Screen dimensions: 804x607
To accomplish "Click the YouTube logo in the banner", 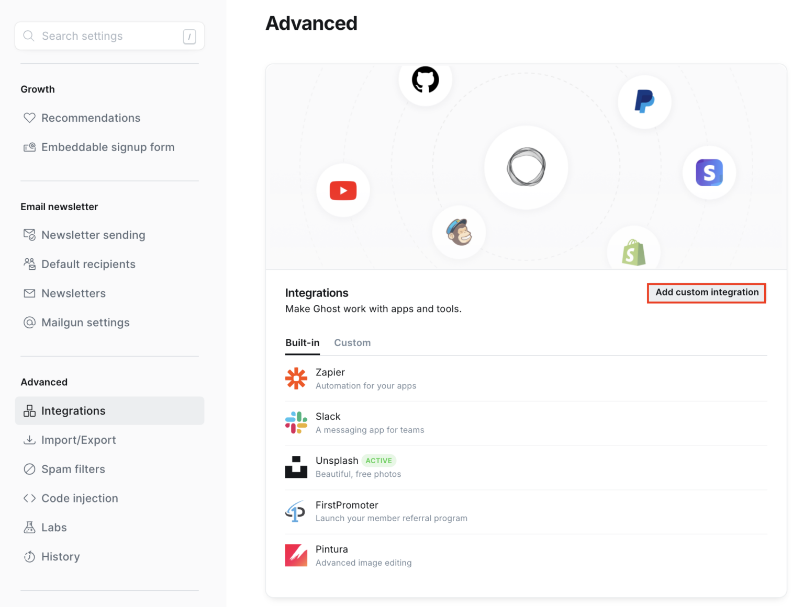I will pos(343,190).
